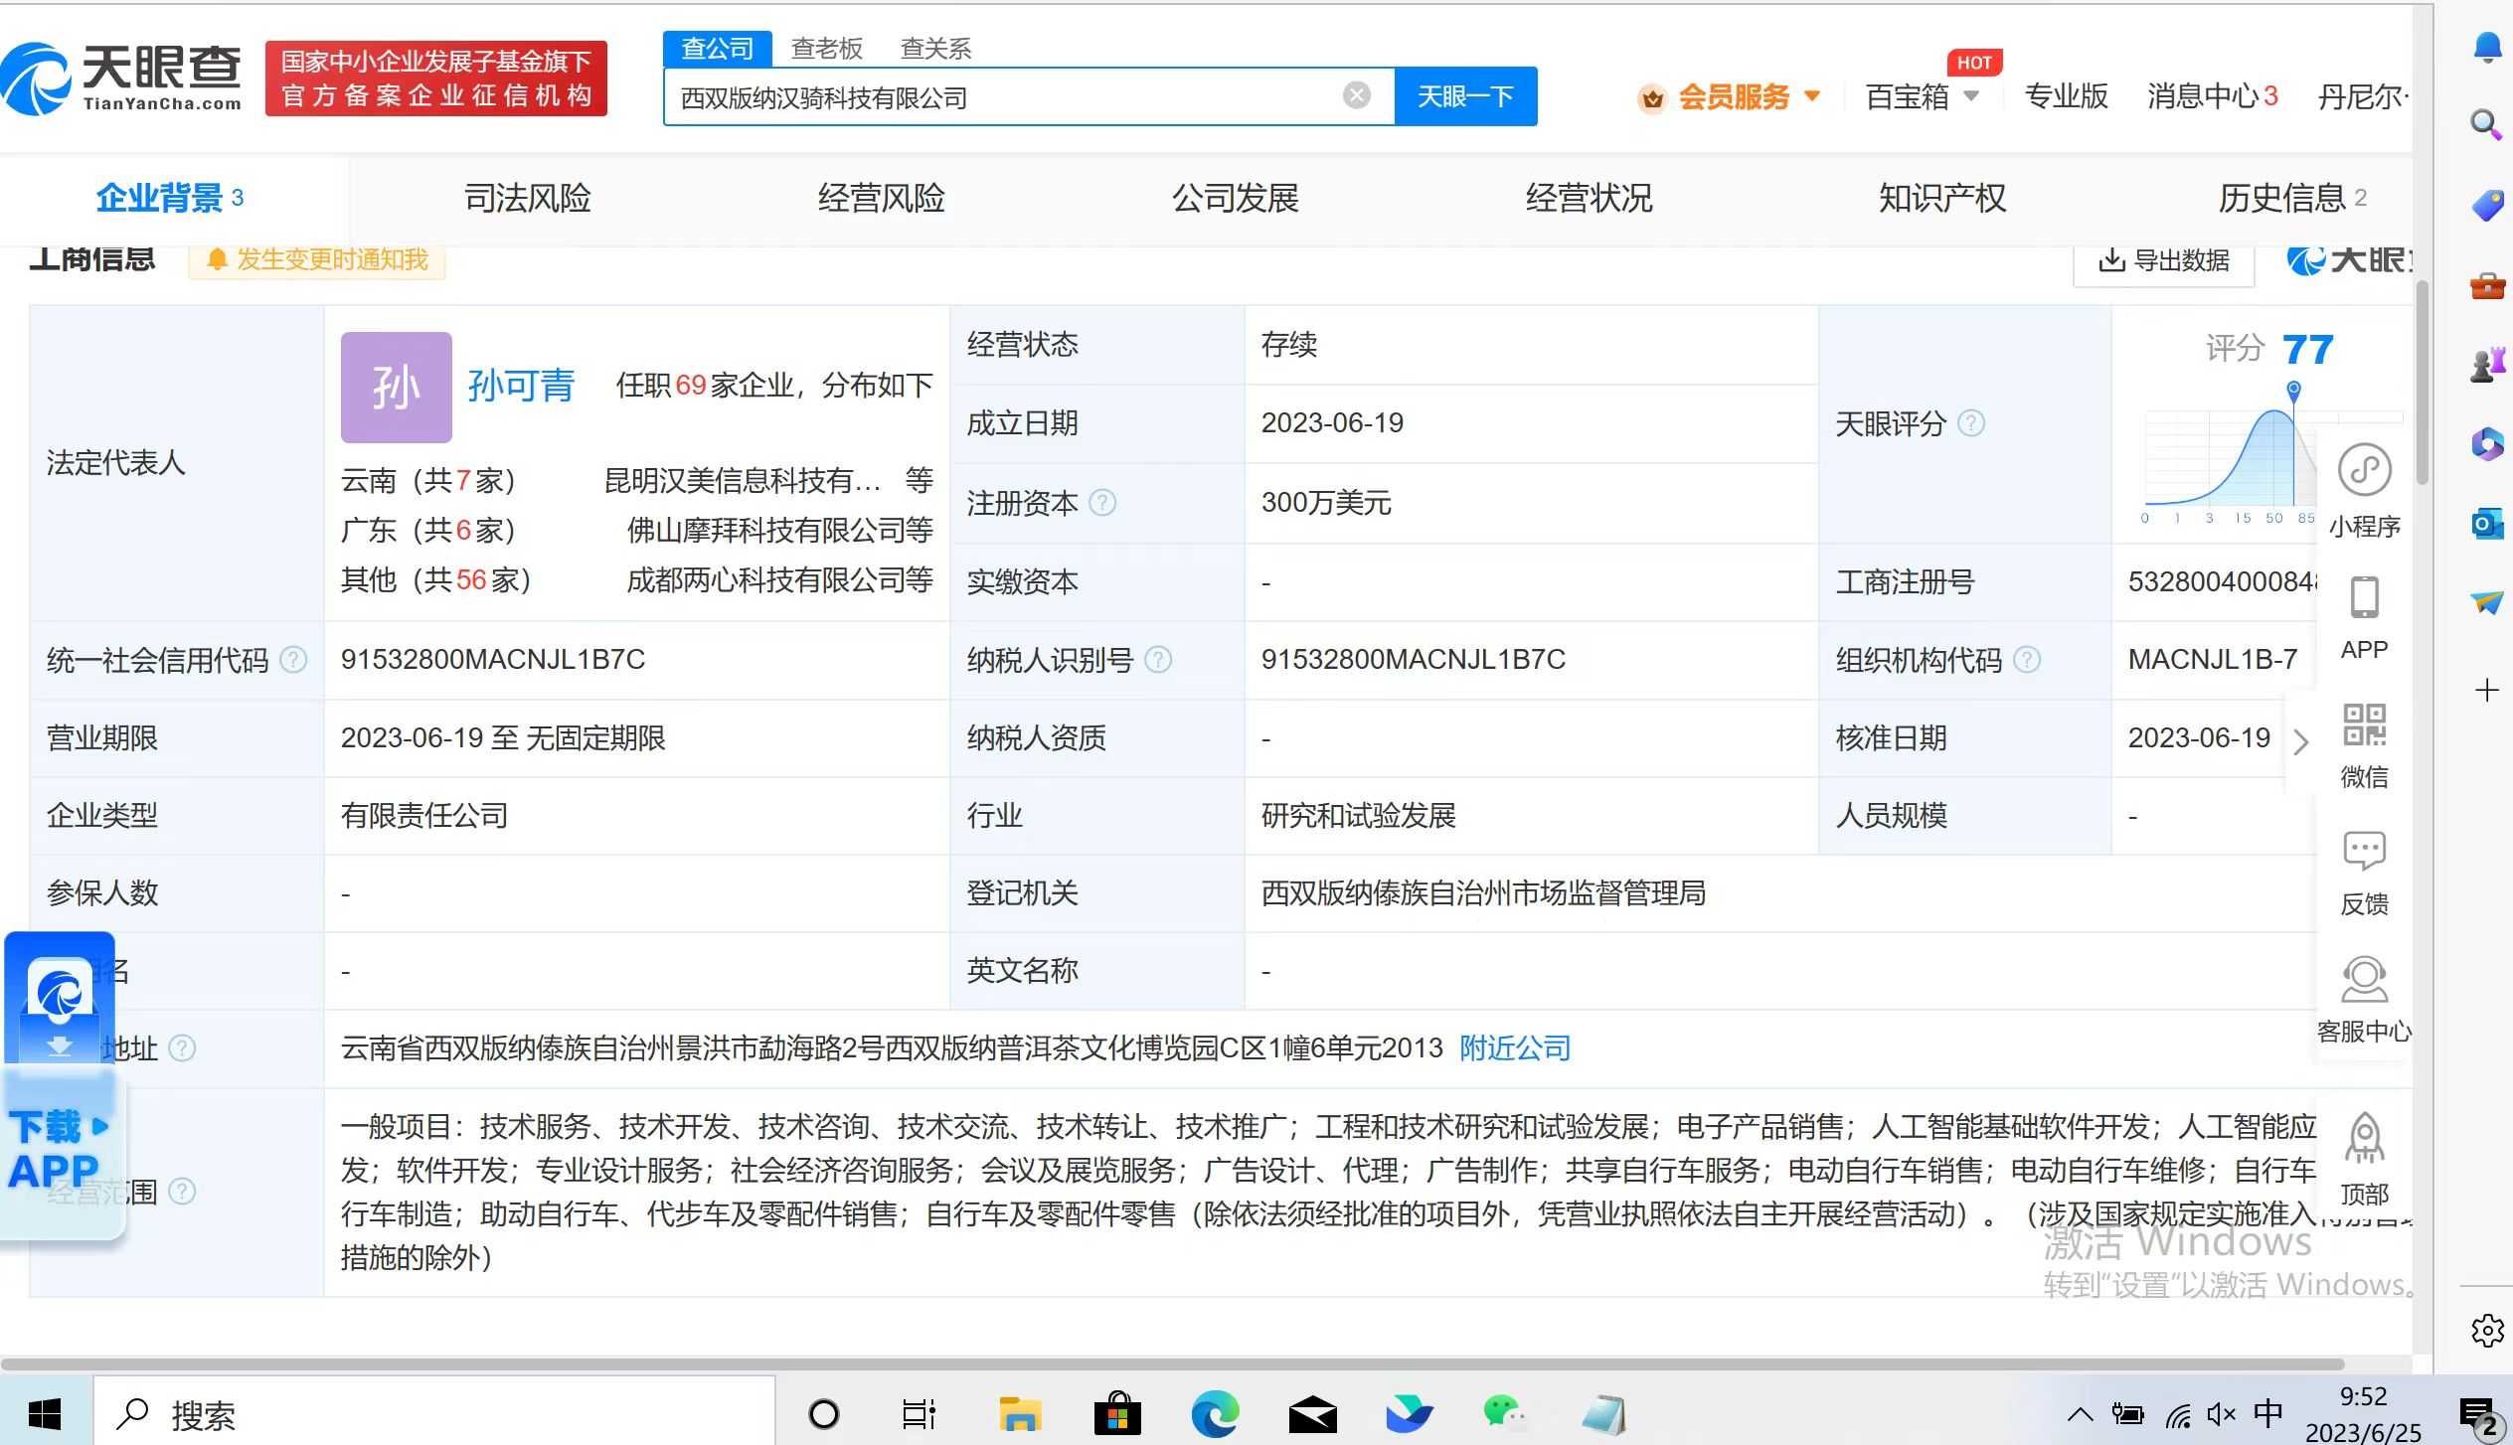Viewport: 2513px width, 1445px height.
Task: Click the Windows taskbar search box
Action: click(434, 1412)
